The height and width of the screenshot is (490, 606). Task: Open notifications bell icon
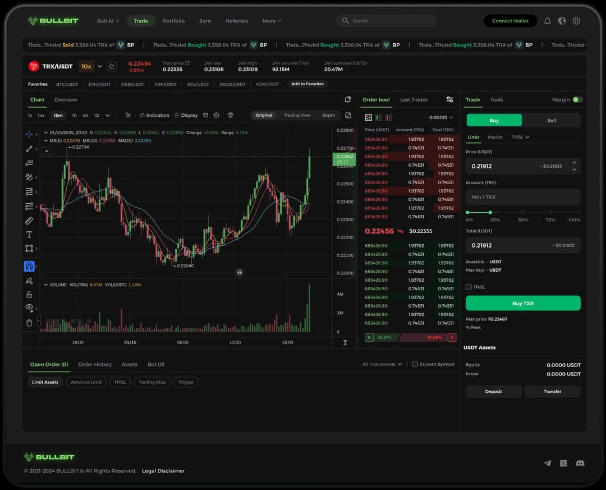pos(547,21)
